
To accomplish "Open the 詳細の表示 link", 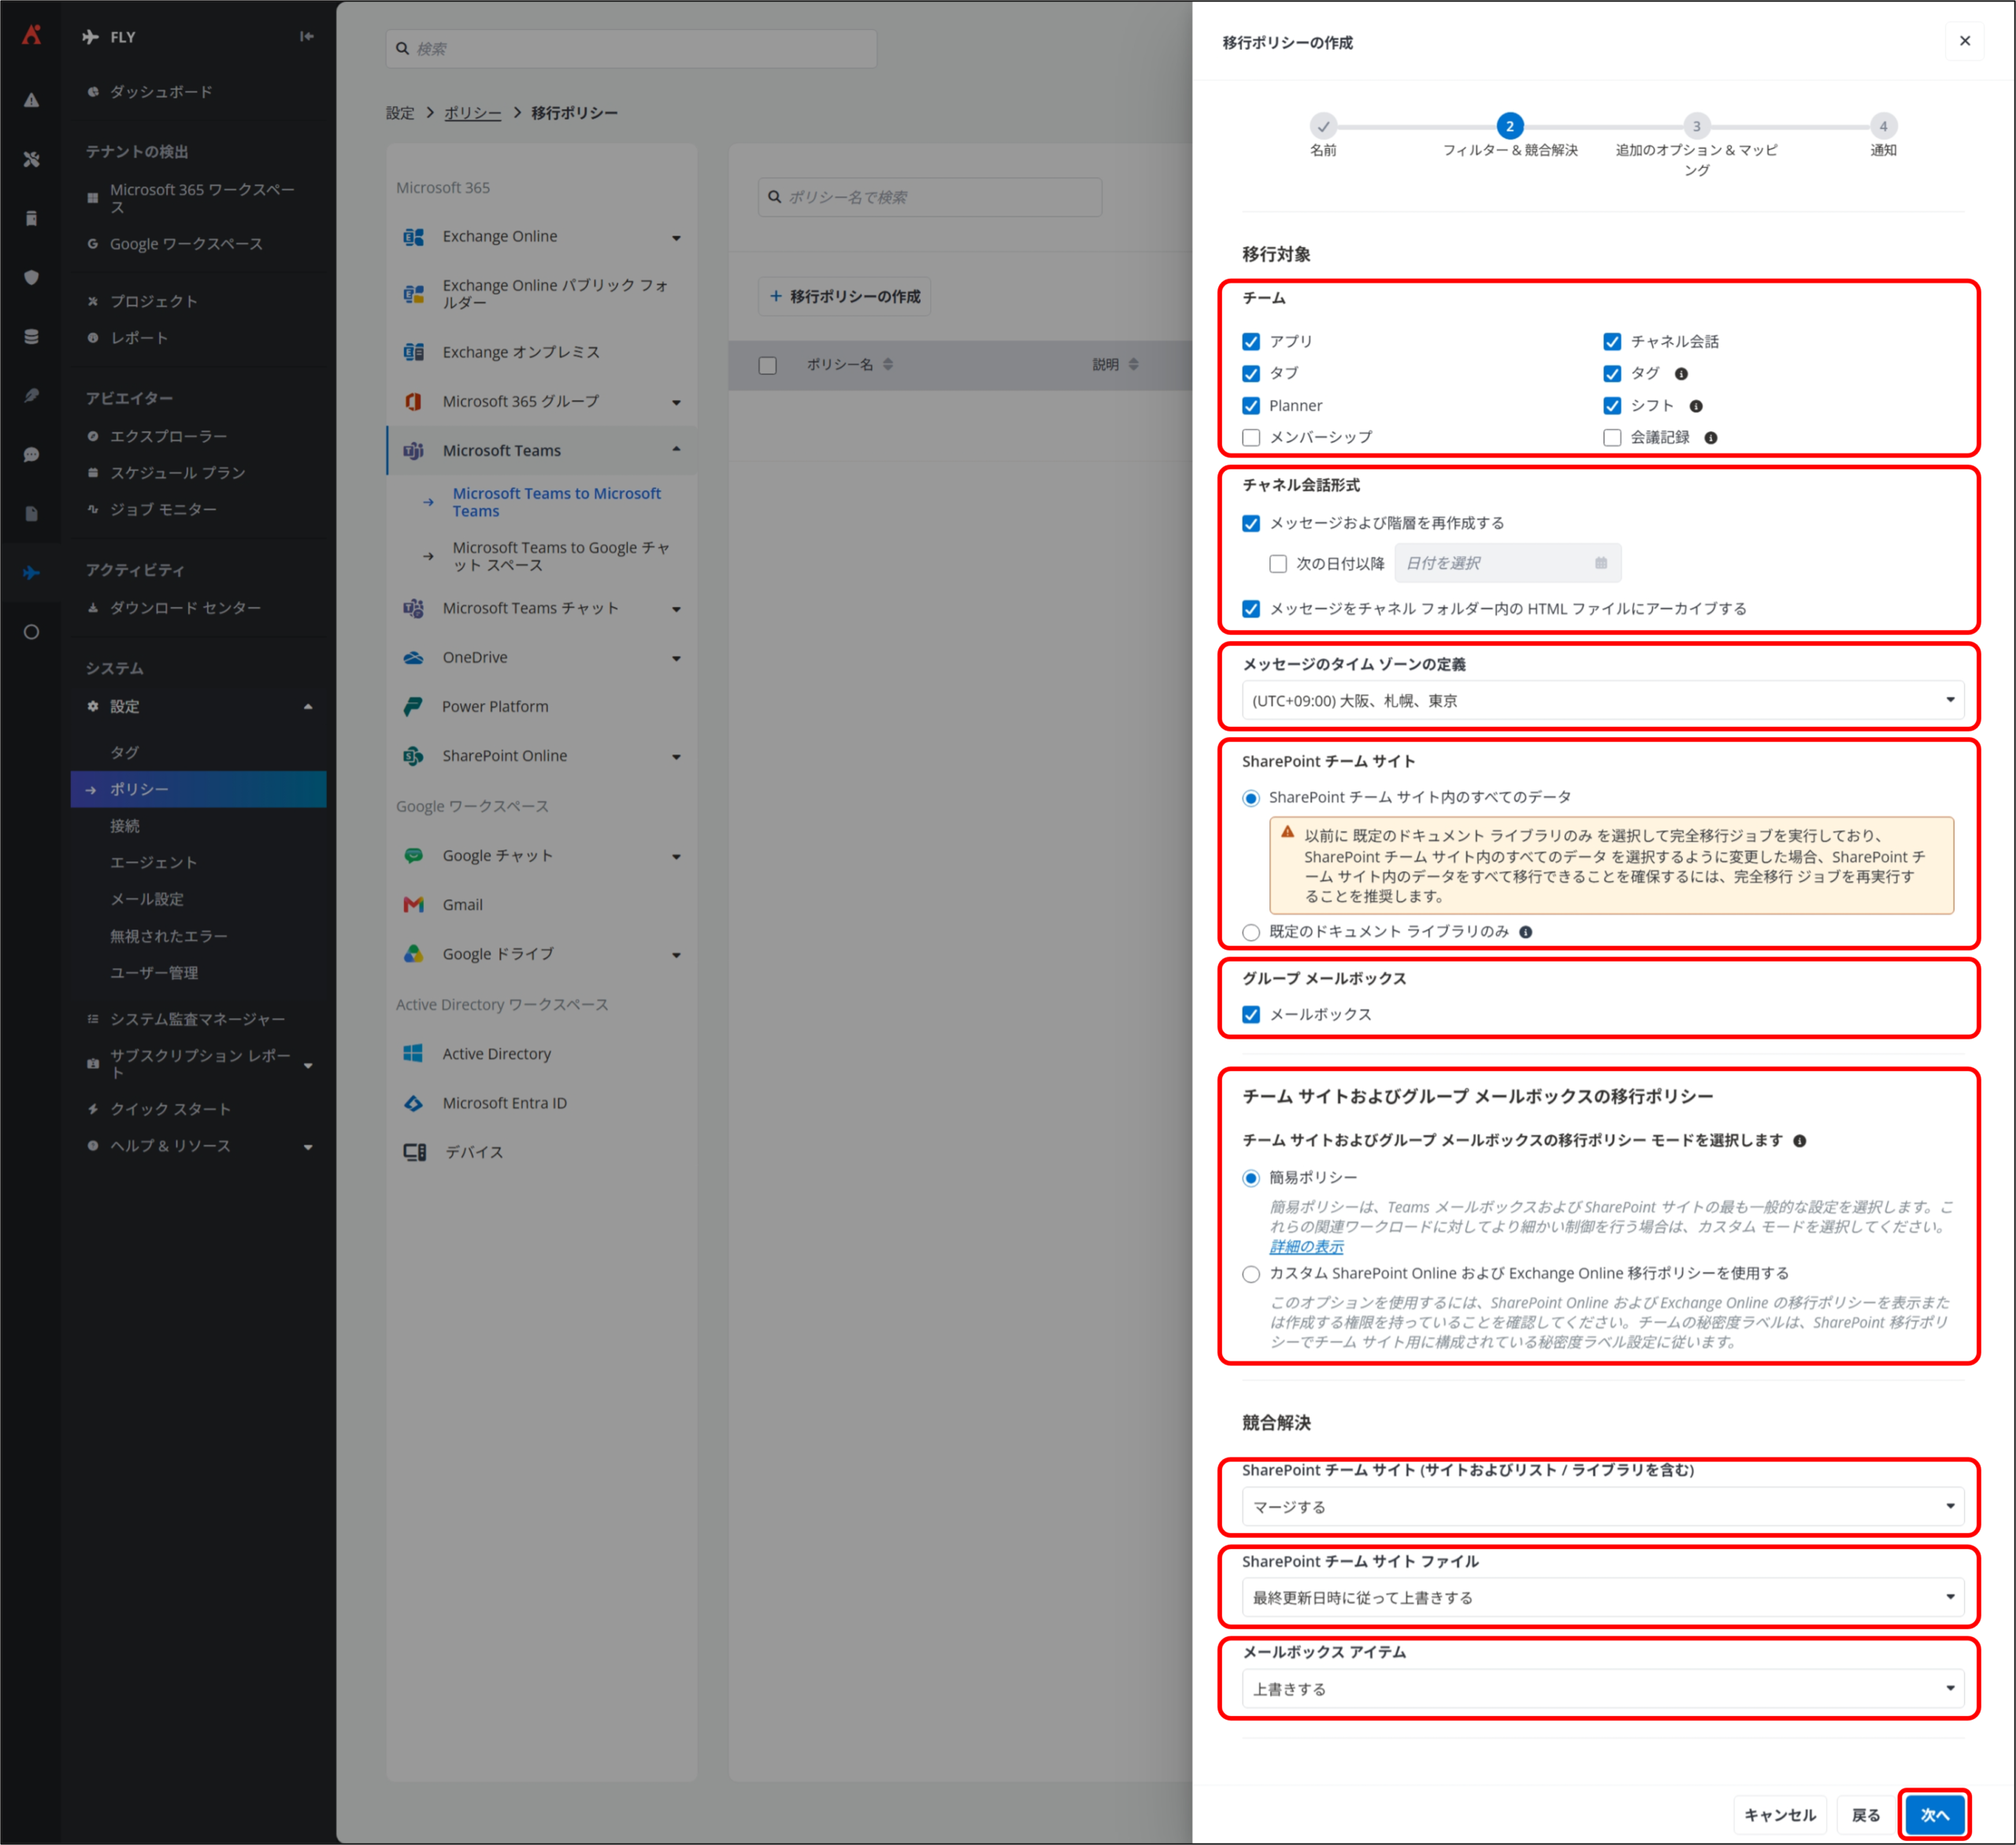I will pos(1306,1247).
